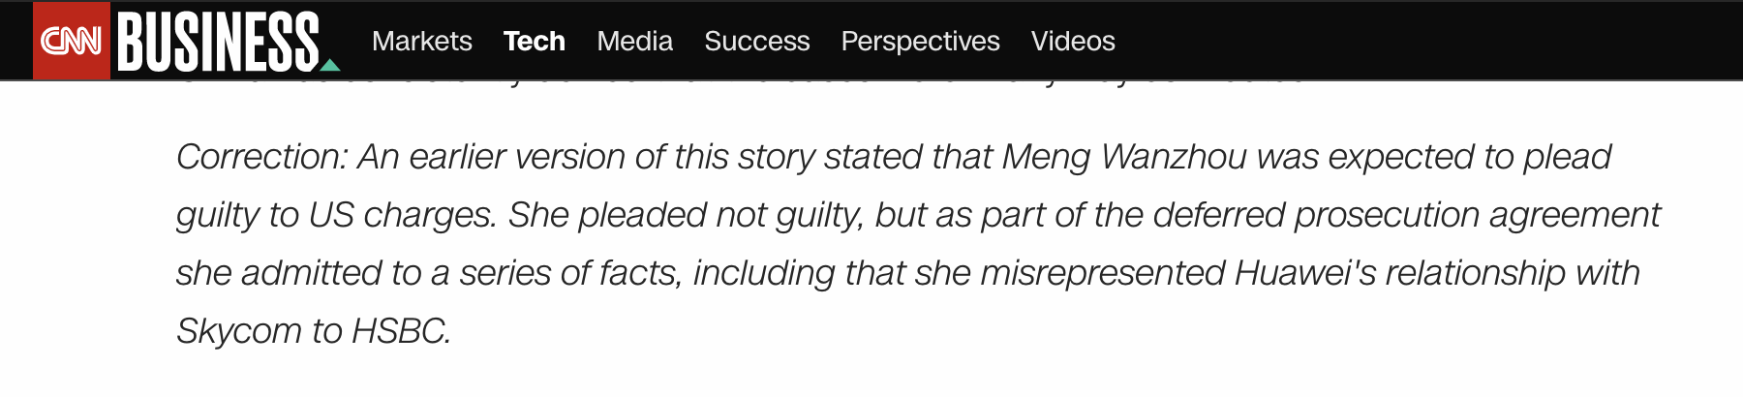Viewport: 1743px width, 397px height.
Task: Navigate to Perspectives
Action: (x=920, y=41)
